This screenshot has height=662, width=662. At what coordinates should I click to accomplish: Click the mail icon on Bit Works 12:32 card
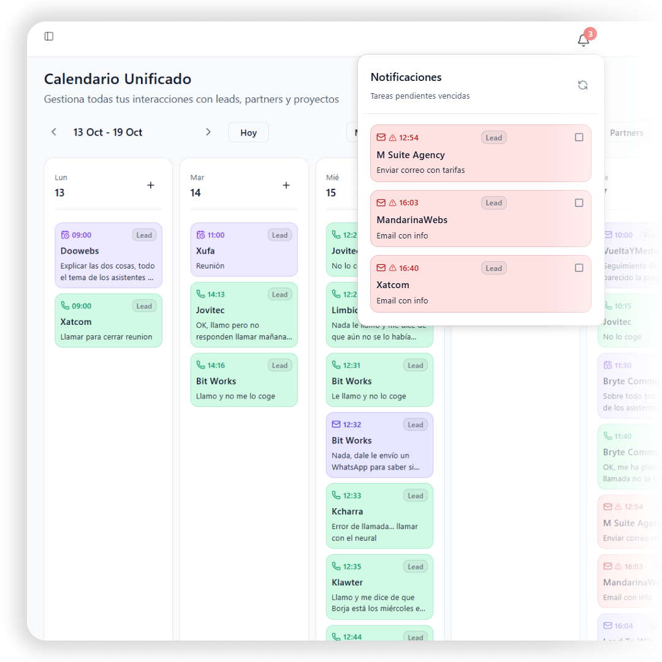point(336,424)
